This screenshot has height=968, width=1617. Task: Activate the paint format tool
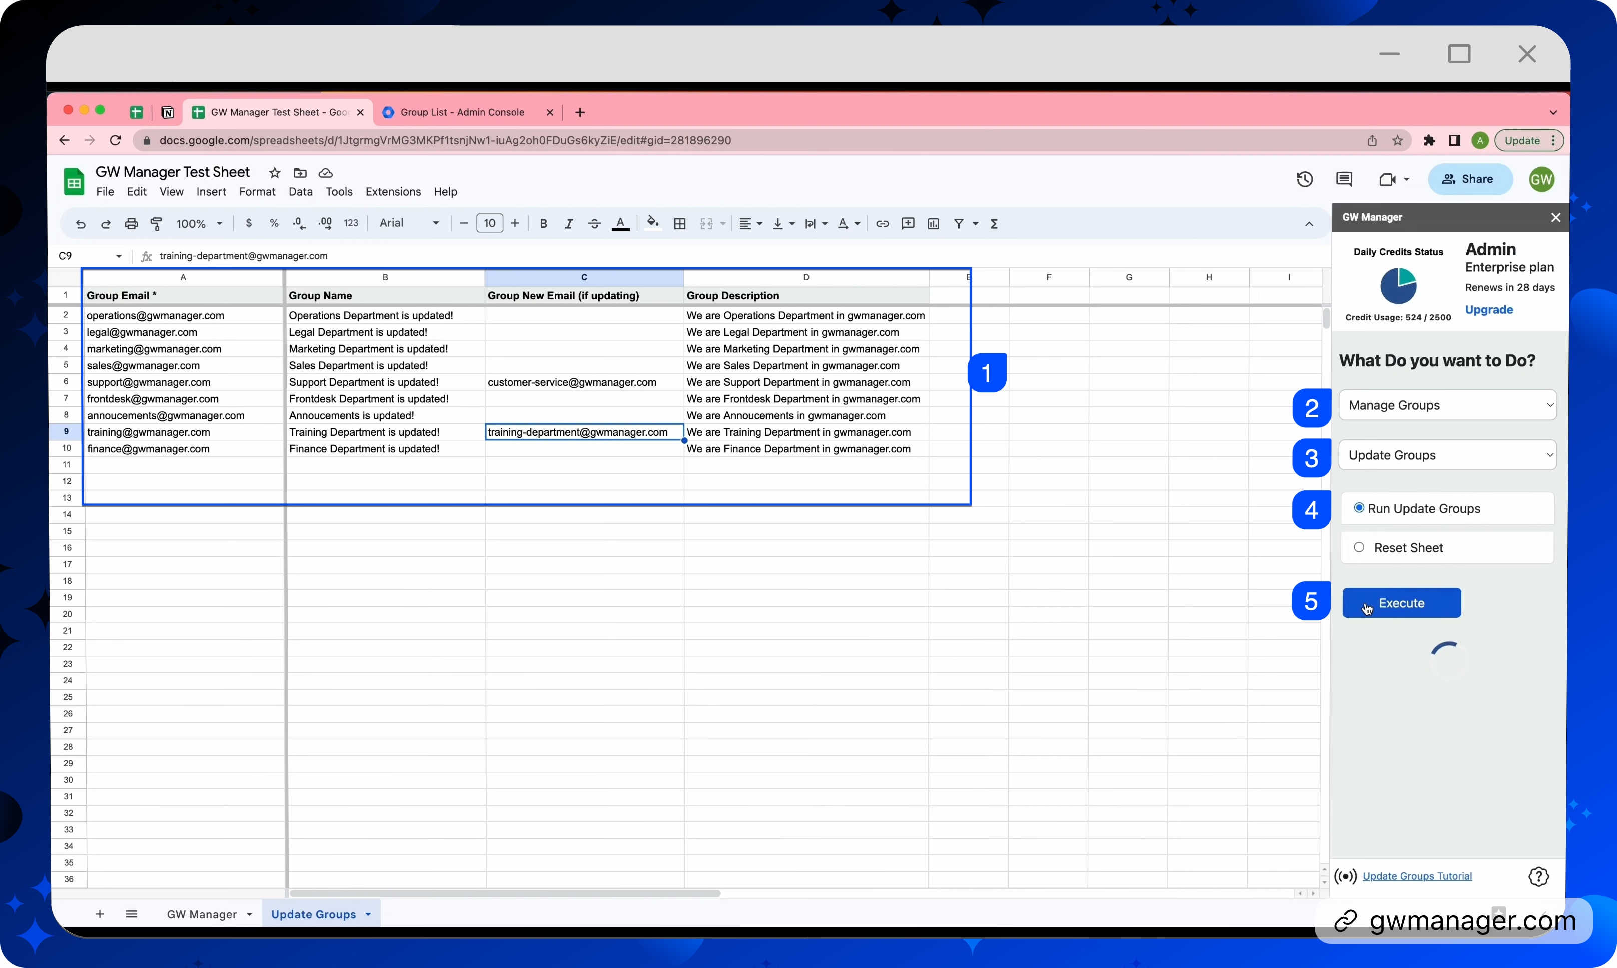tap(156, 223)
